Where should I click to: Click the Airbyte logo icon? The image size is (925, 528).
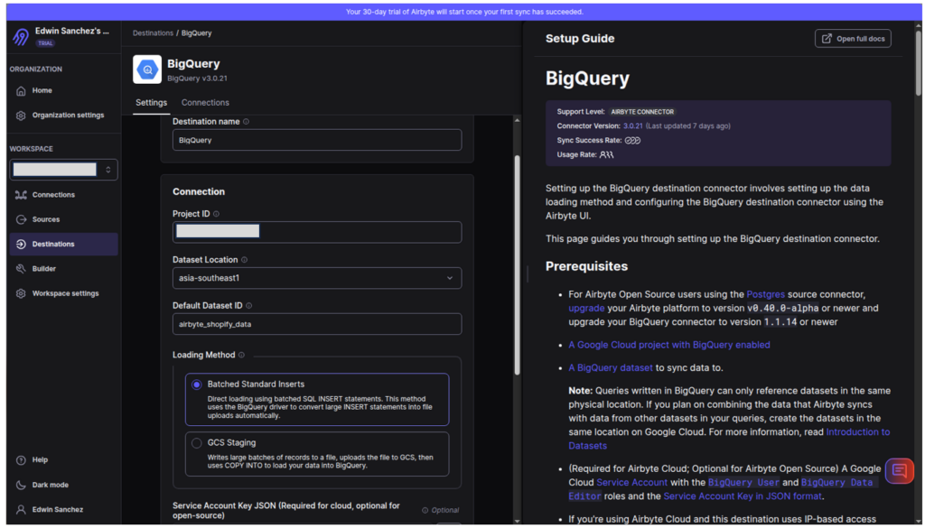tap(21, 37)
